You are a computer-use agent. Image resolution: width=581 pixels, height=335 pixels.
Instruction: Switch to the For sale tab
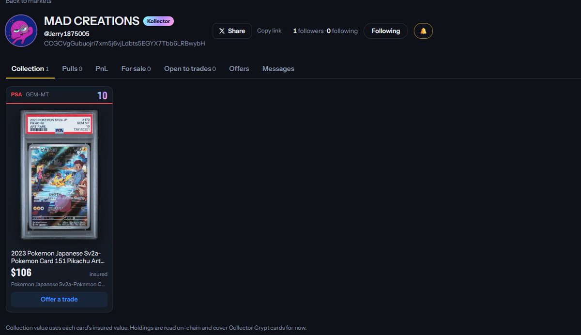tap(136, 69)
